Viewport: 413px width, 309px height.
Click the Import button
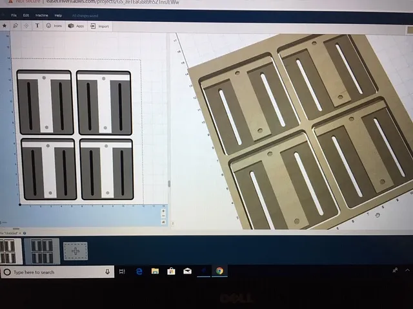tap(99, 26)
